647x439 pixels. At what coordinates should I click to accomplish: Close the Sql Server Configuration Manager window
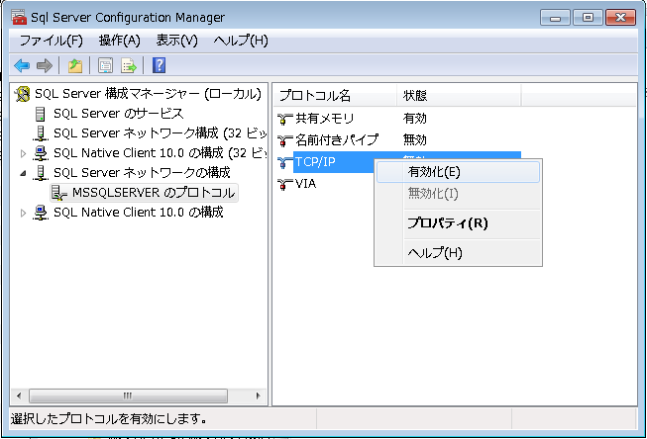620,18
